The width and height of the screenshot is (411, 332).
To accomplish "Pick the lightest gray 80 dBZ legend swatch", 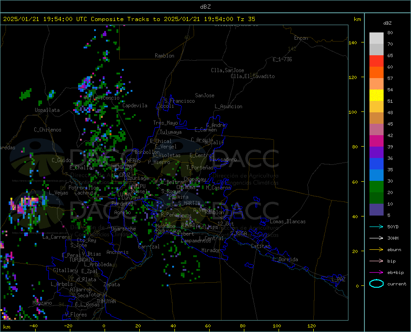I will pyautogui.click(x=376, y=38).
